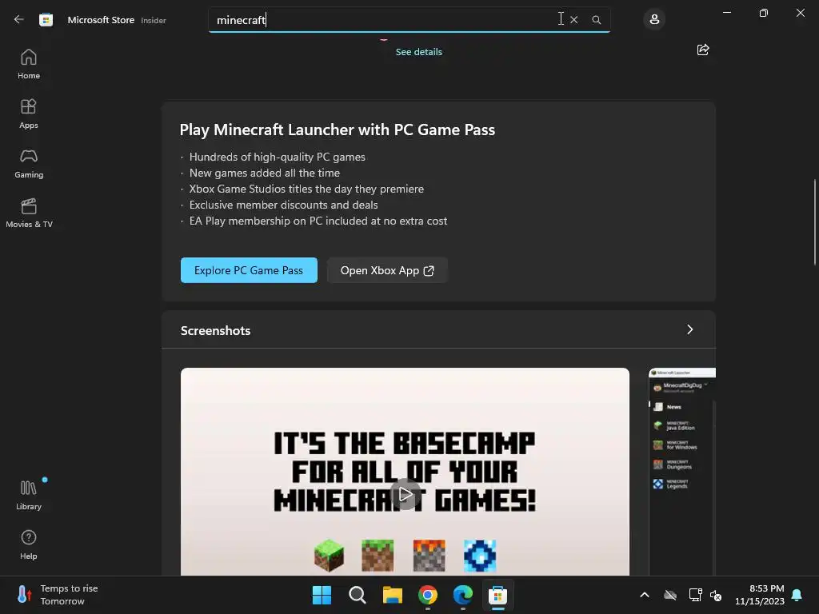Open the Windows Start menu
Screen dimensions: 819x614
tap(322, 595)
